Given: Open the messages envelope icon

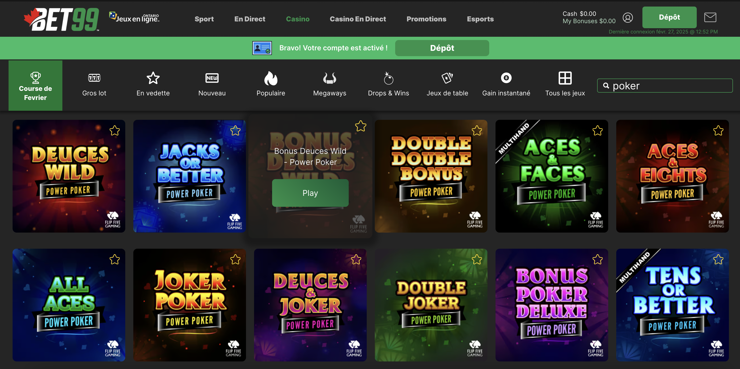Looking at the screenshot, I should (x=710, y=17).
